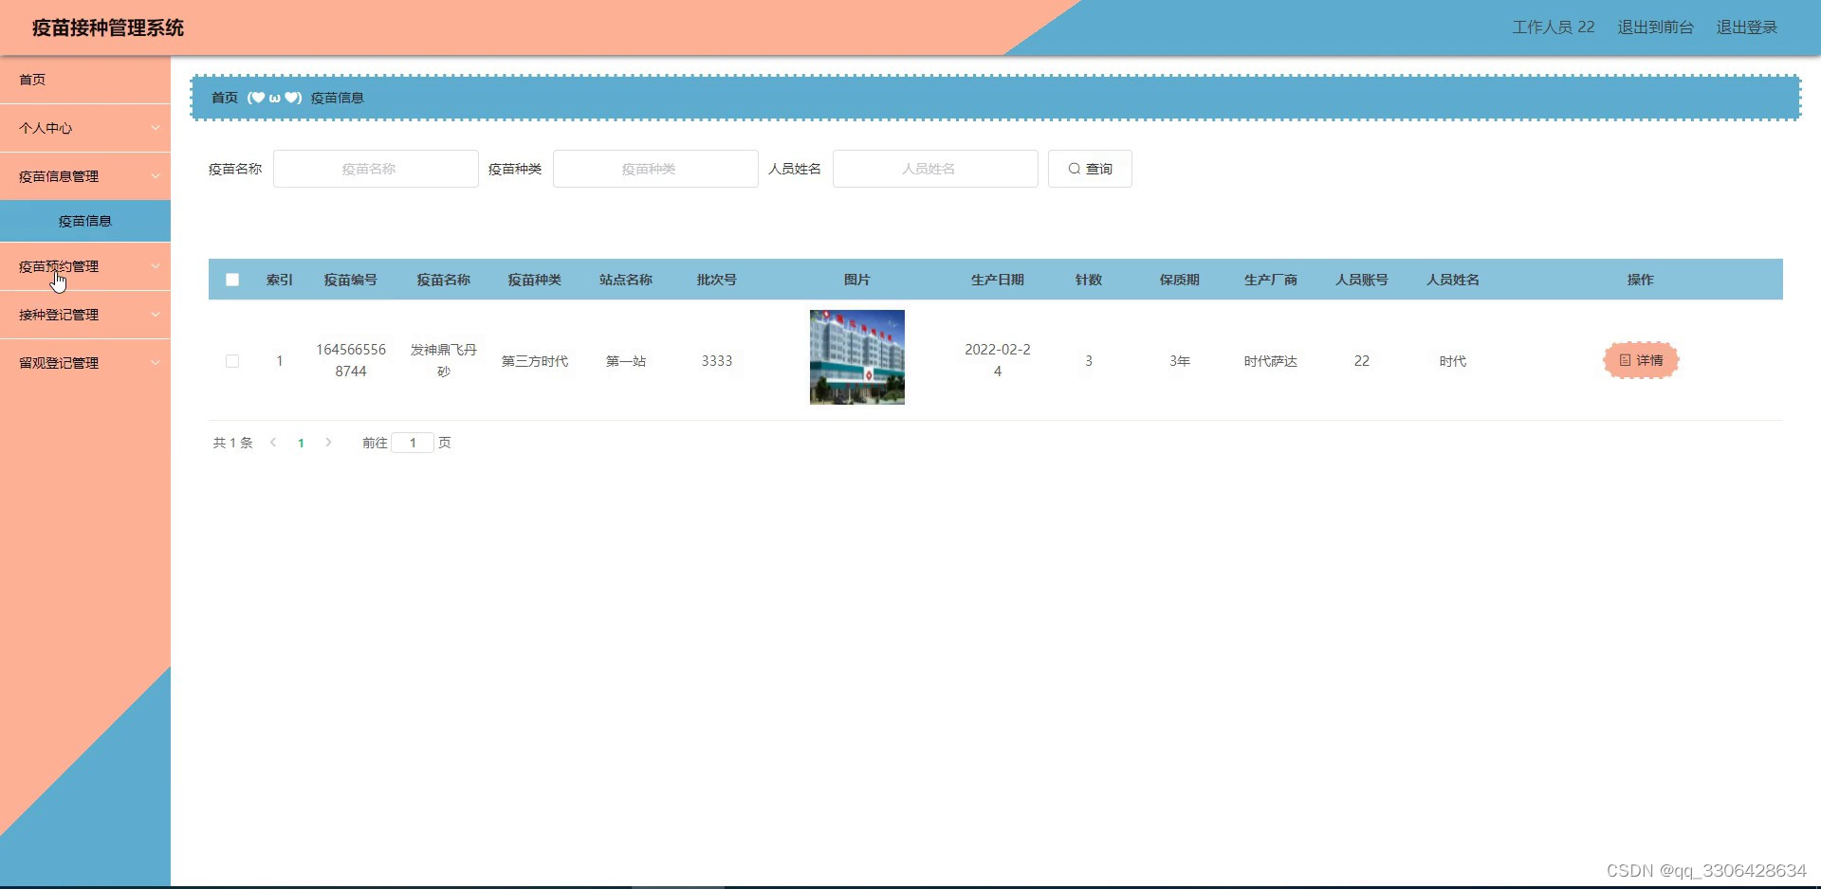
Task: Focus the 人员姓名 search field
Action: pyautogui.click(x=935, y=169)
